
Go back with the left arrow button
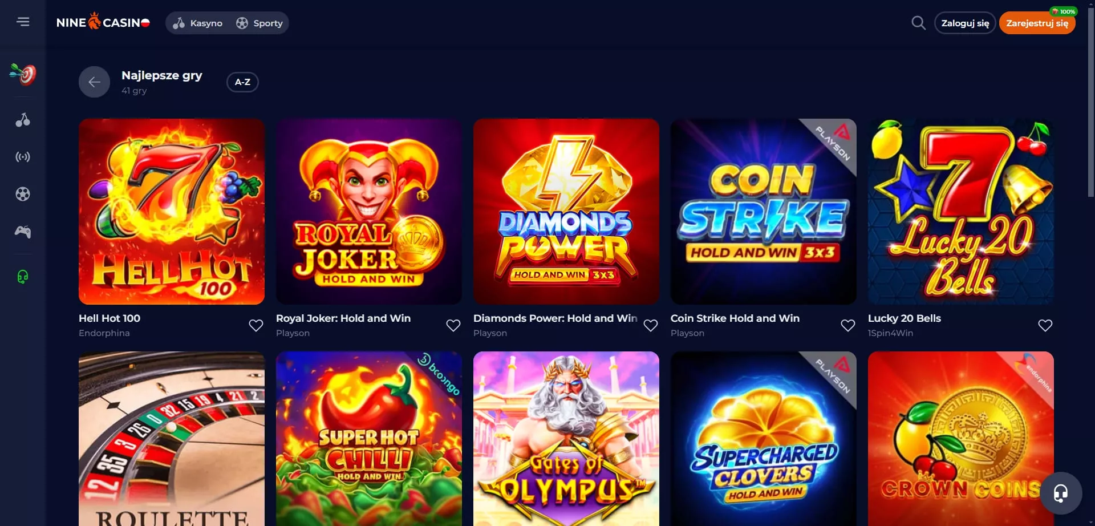click(x=95, y=82)
